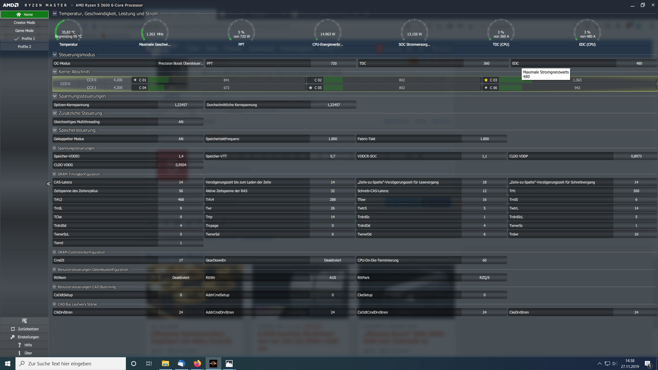Open Hilfe question mark entry

(19, 345)
